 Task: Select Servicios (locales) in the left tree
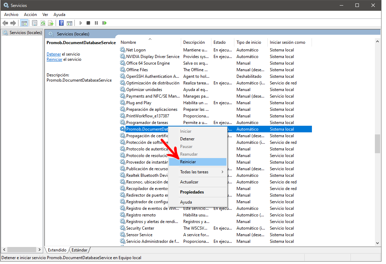[x=25, y=33]
